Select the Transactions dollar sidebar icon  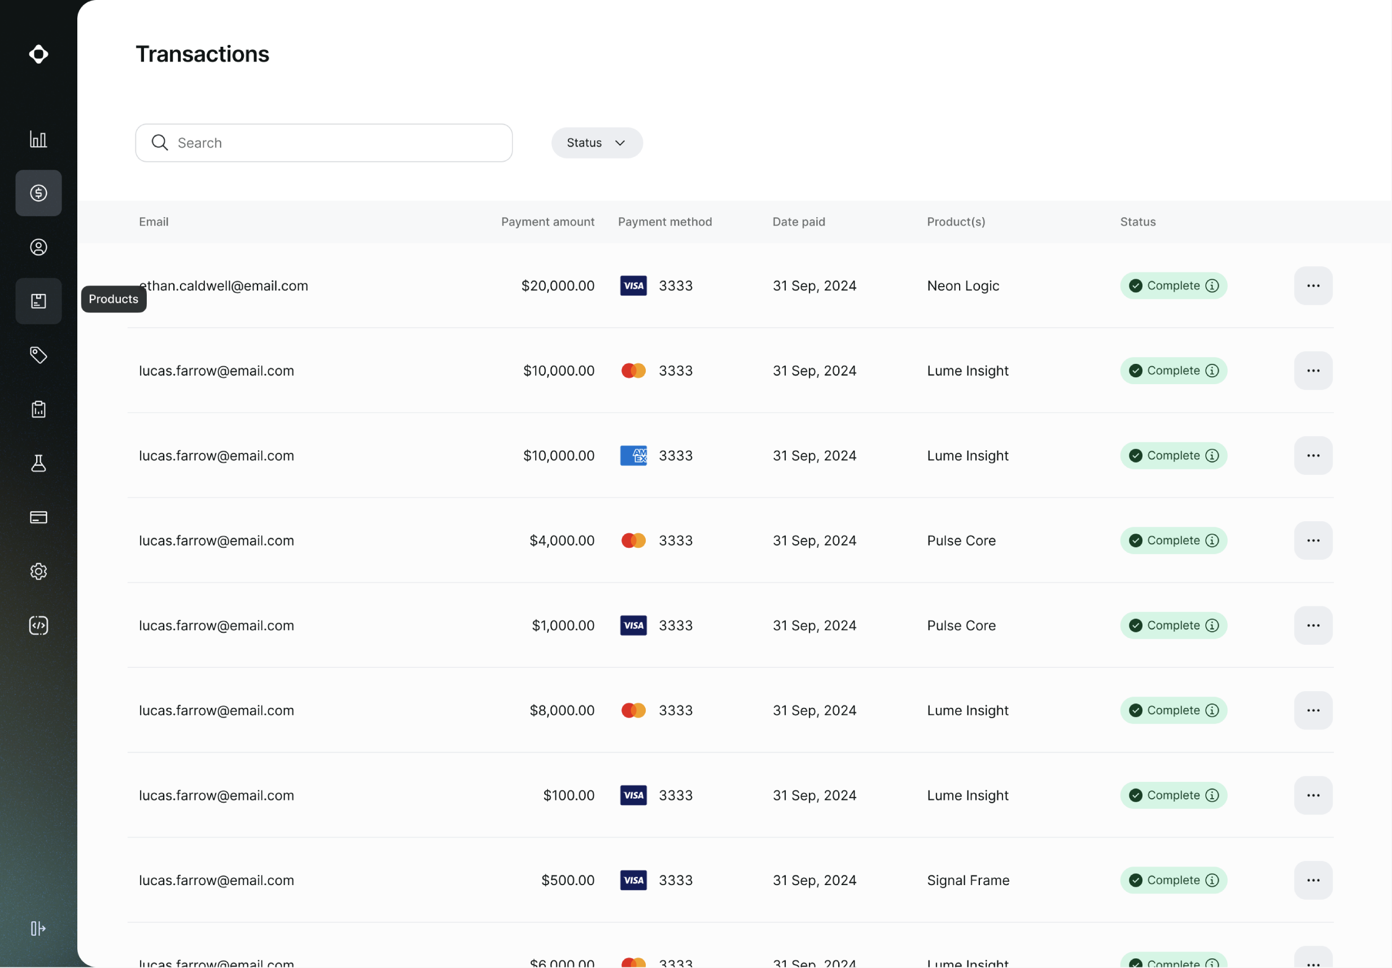pyautogui.click(x=38, y=192)
